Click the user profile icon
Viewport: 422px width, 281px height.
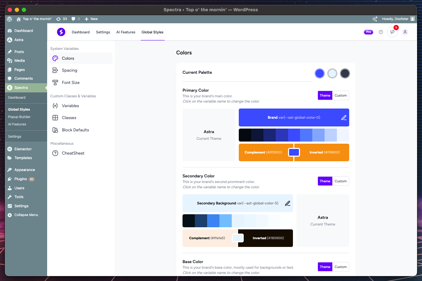405,32
